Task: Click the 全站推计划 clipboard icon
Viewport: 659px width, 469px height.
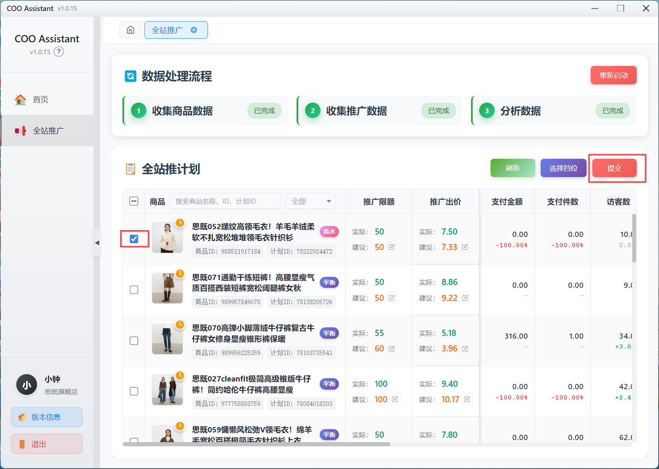Action: point(130,169)
